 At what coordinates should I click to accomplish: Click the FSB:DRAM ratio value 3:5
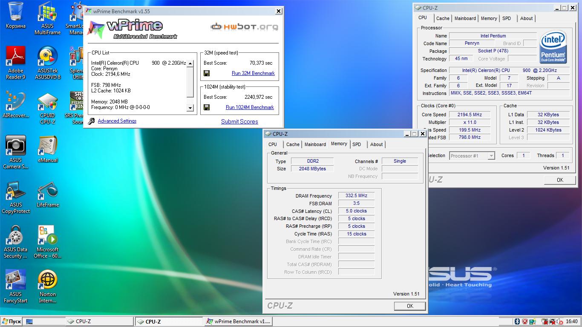point(357,203)
